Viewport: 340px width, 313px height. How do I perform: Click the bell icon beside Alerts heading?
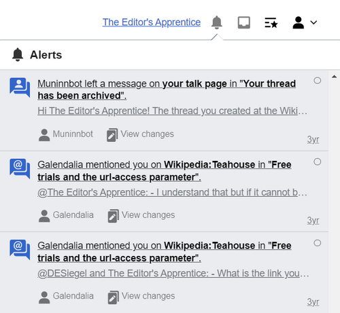pyautogui.click(x=18, y=54)
